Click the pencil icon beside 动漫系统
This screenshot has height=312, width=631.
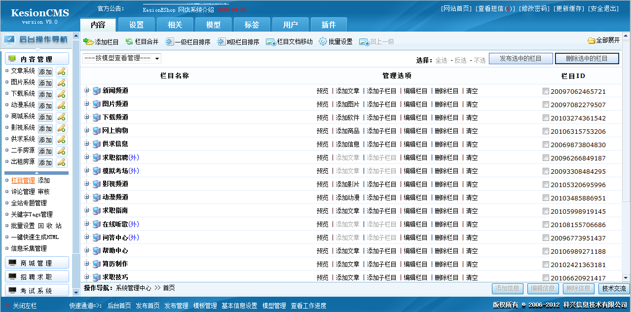click(61, 106)
